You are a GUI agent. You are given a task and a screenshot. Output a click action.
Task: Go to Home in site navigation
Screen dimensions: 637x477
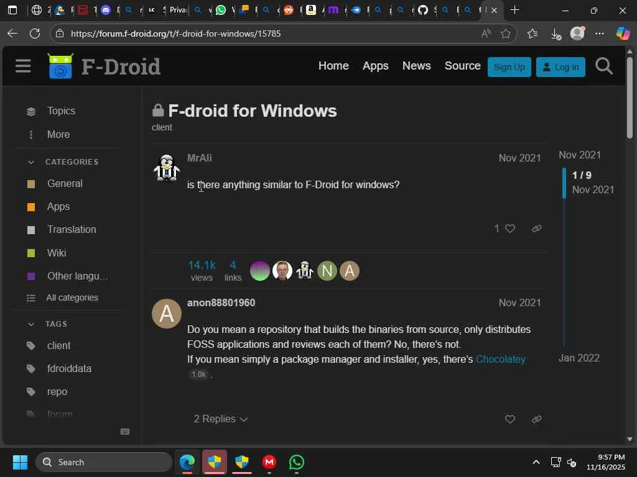pos(333,66)
